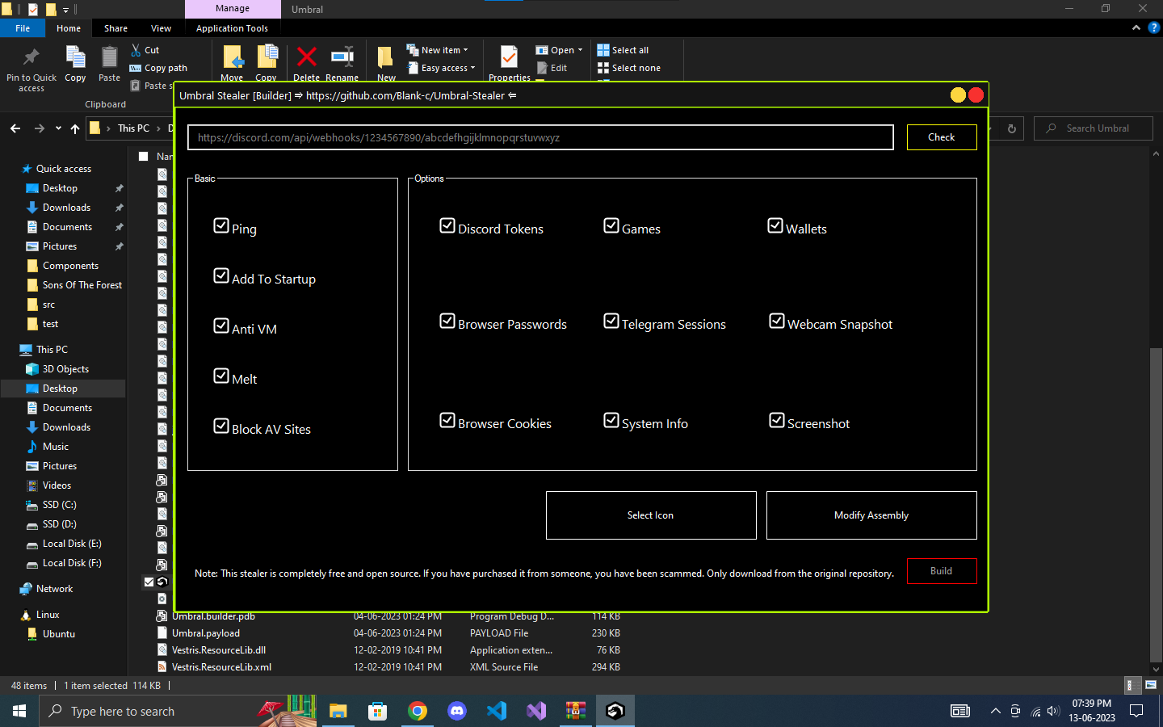Switch to the Umbral Stealer taskbar icon
This screenshot has width=1163, height=727.
[615, 711]
